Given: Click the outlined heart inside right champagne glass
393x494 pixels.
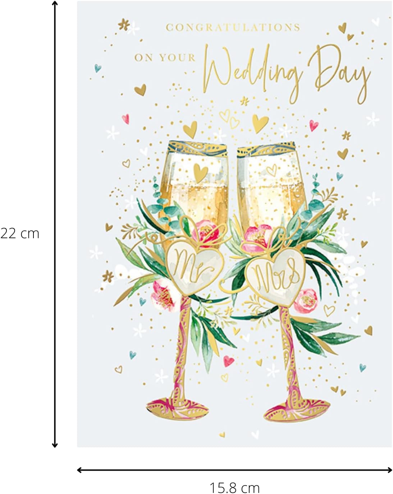Looking at the screenshot, I should (272, 168).
